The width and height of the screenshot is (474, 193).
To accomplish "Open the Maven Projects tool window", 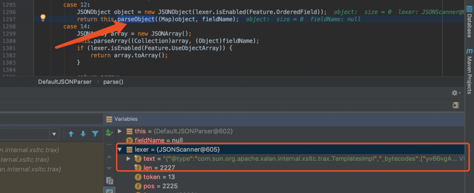I will pos(469,71).
